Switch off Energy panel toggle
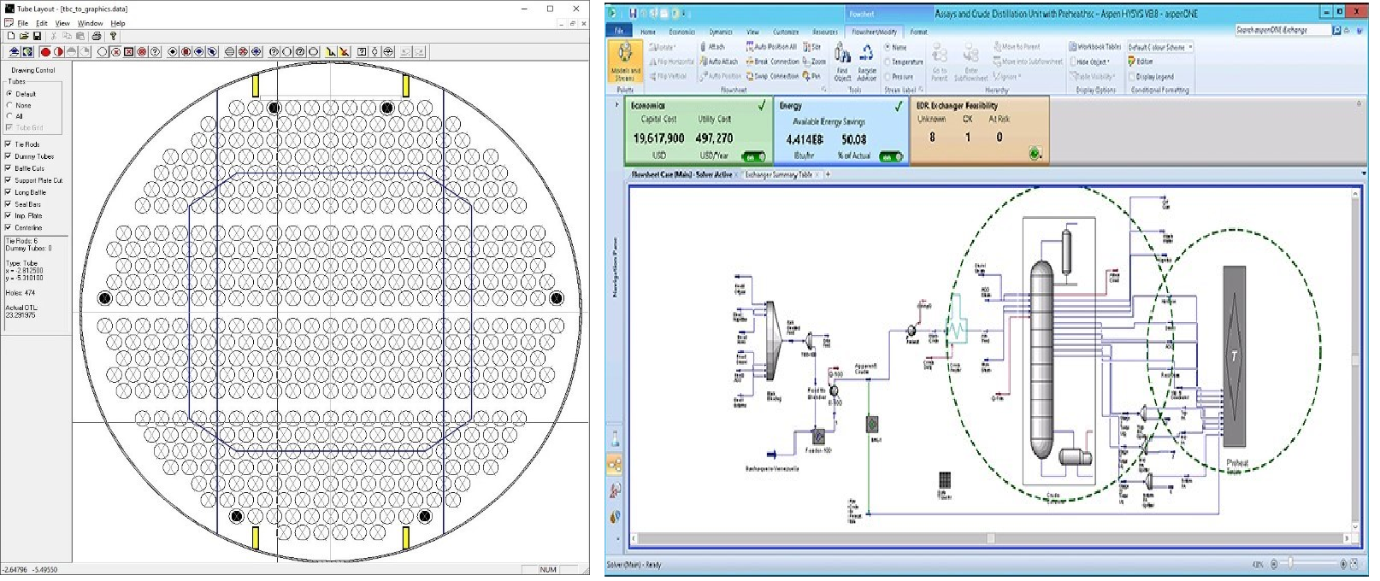 pos(891,157)
